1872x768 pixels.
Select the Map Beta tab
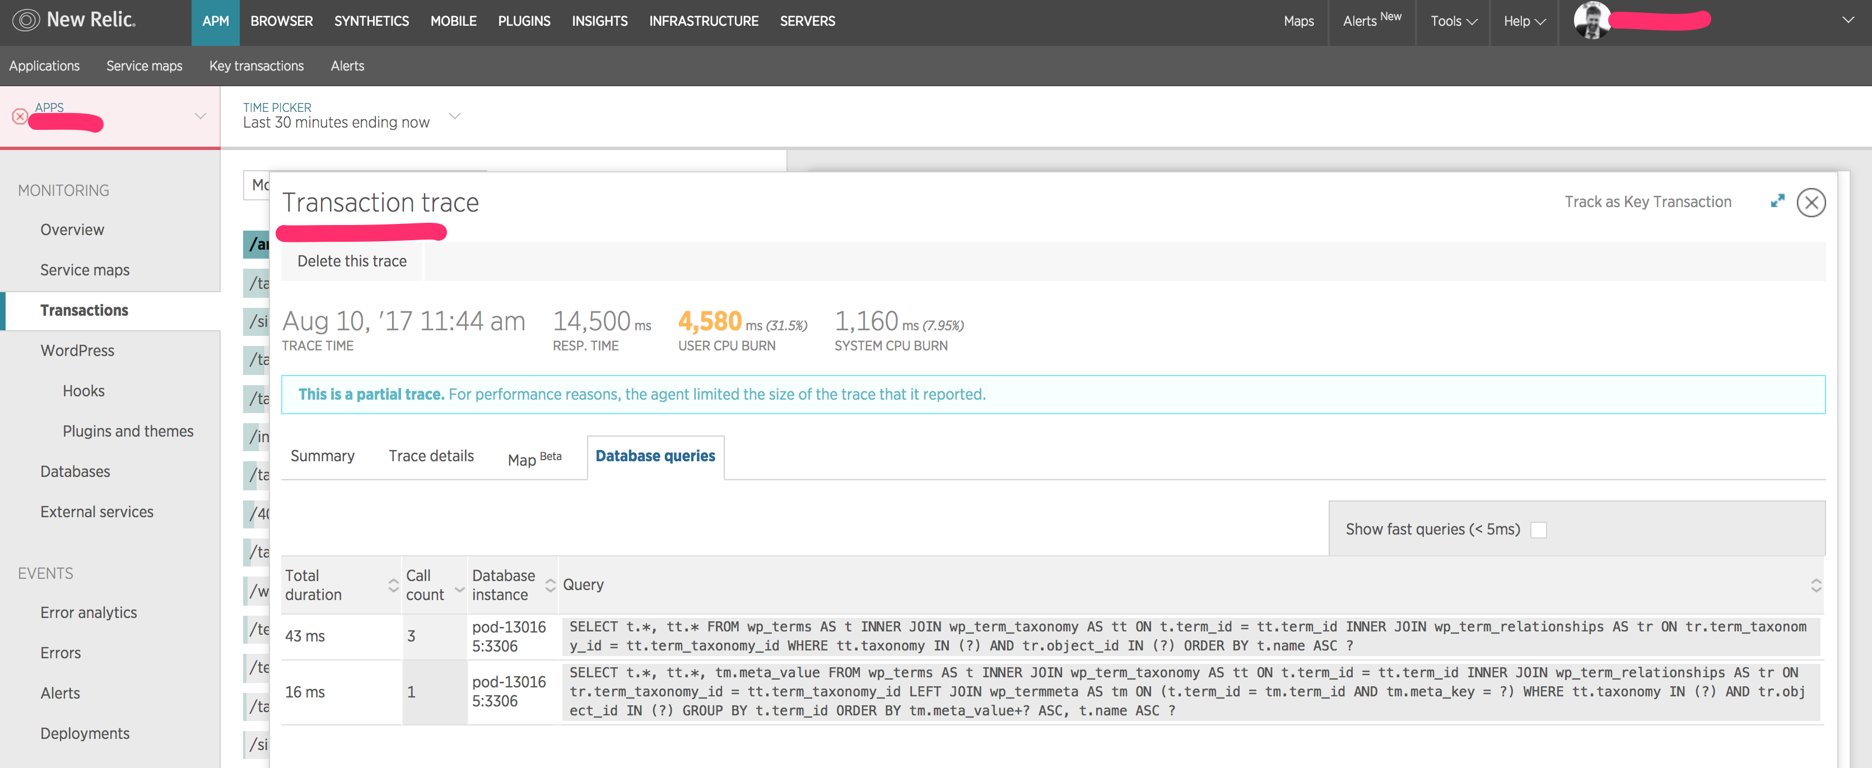click(x=535, y=458)
